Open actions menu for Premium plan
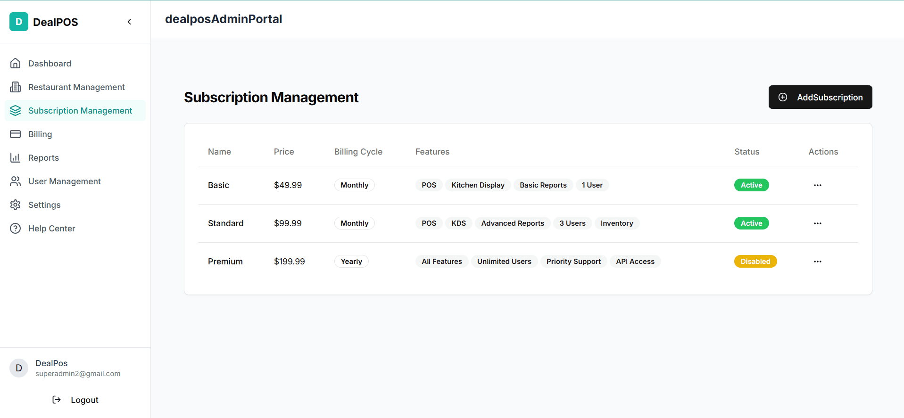This screenshot has width=904, height=418. [x=817, y=262]
